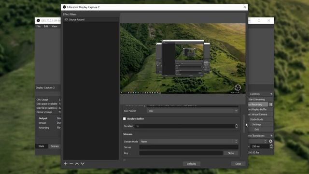
Task: Click Start Streaming in OBS Controls
Action: coord(260,100)
